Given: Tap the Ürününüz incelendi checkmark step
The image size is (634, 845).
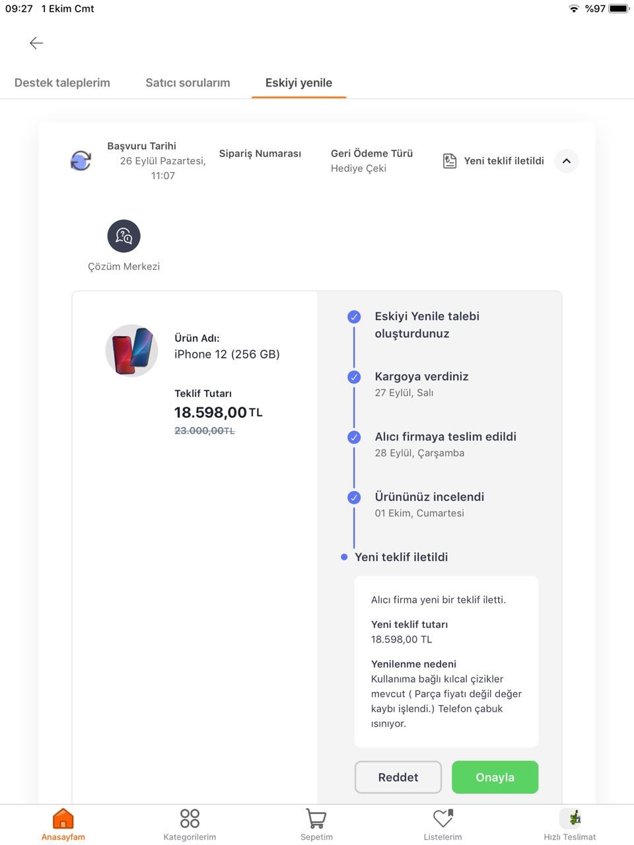Looking at the screenshot, I should (x=354, y=498).
